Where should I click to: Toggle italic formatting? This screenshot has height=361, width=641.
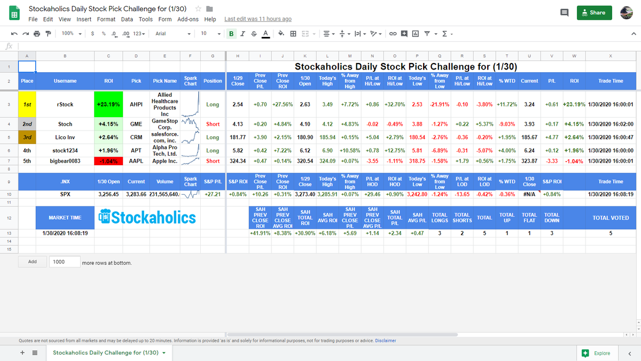[x=243, y=34]
